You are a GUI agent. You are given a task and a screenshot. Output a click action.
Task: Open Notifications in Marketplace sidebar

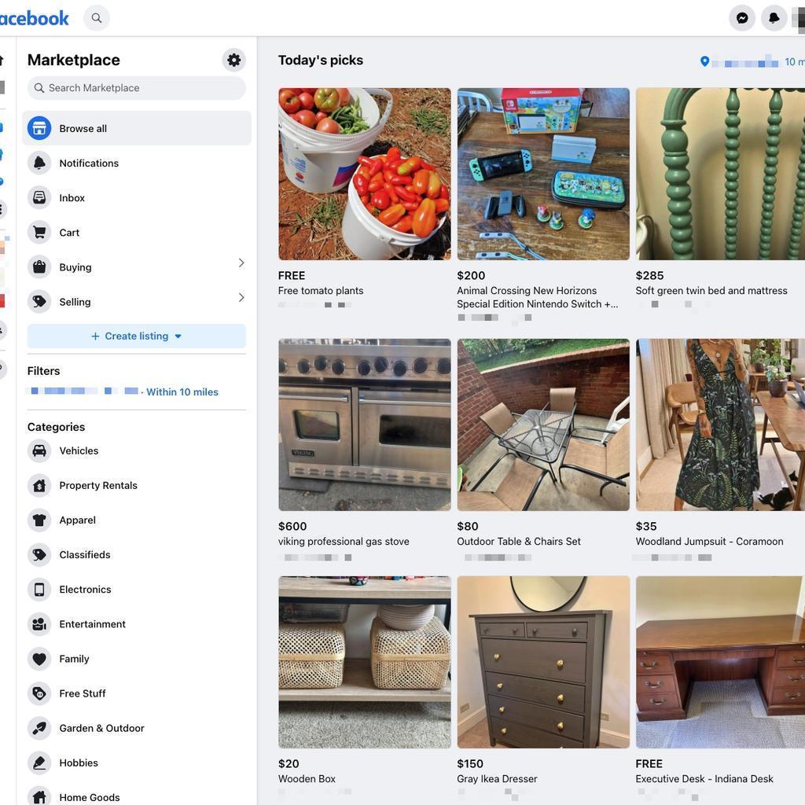click(x=89, y=164)
